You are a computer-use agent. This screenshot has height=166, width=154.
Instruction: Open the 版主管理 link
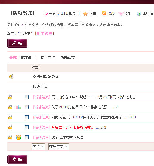point(45,34)
